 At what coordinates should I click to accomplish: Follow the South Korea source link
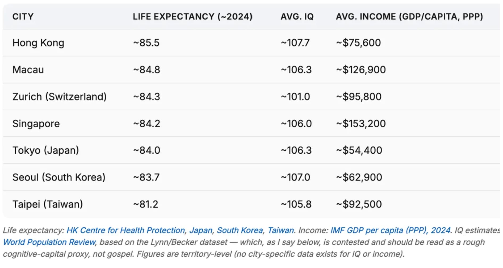pyautogui.click(x=240, y=230)
